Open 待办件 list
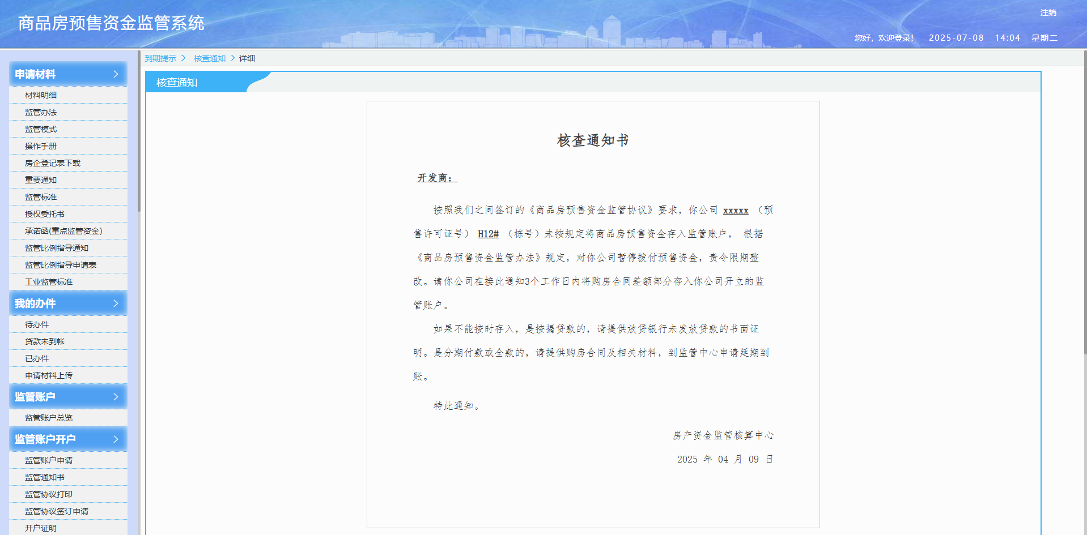1087x535 pixels. tap(37, 324)
